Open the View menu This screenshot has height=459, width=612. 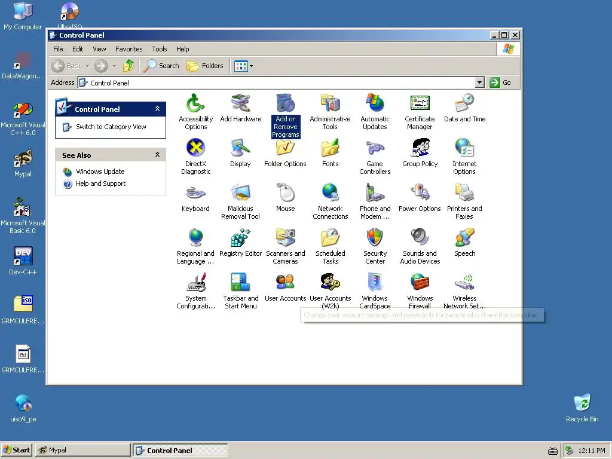[x=99, y=49]
